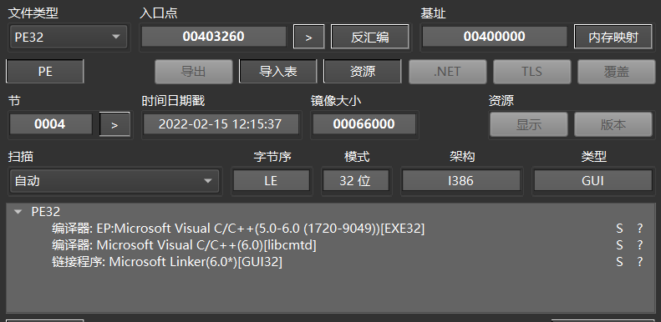Click the 版本 version button
Image resolution: width=661 pixels, height=322 pixels.
(613, 124)
